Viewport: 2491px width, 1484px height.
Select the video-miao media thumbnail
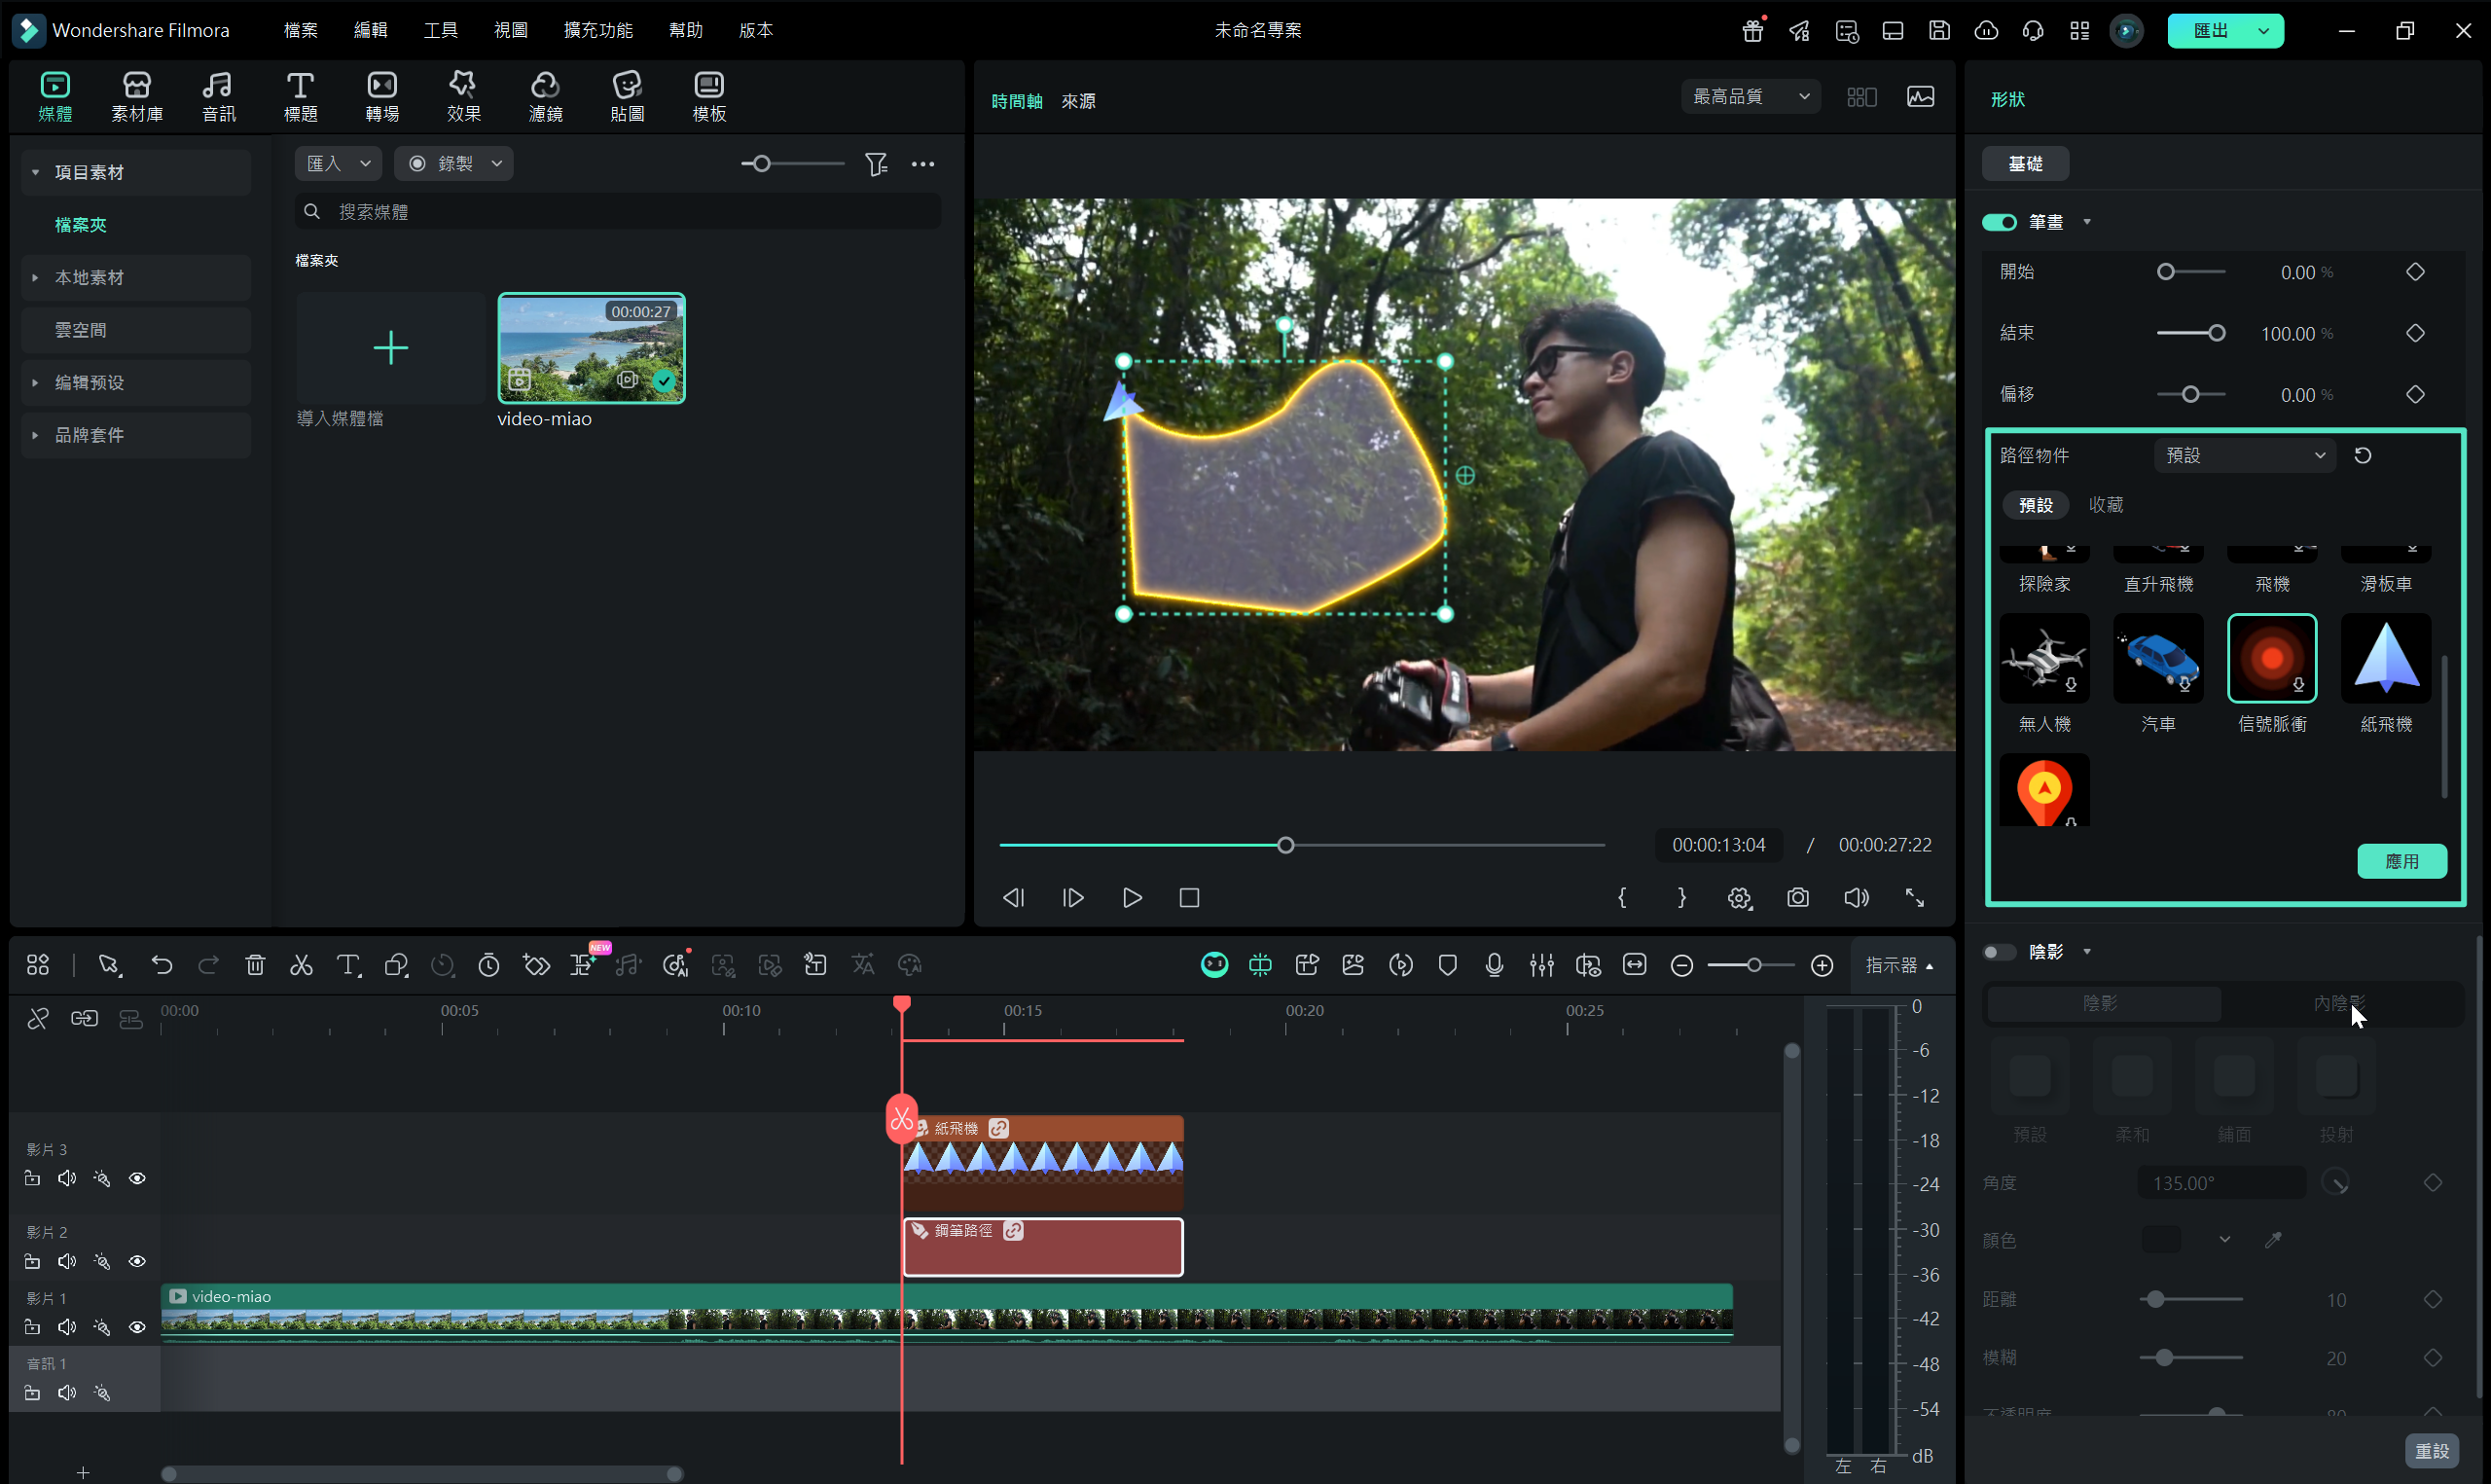coord(591,348)
